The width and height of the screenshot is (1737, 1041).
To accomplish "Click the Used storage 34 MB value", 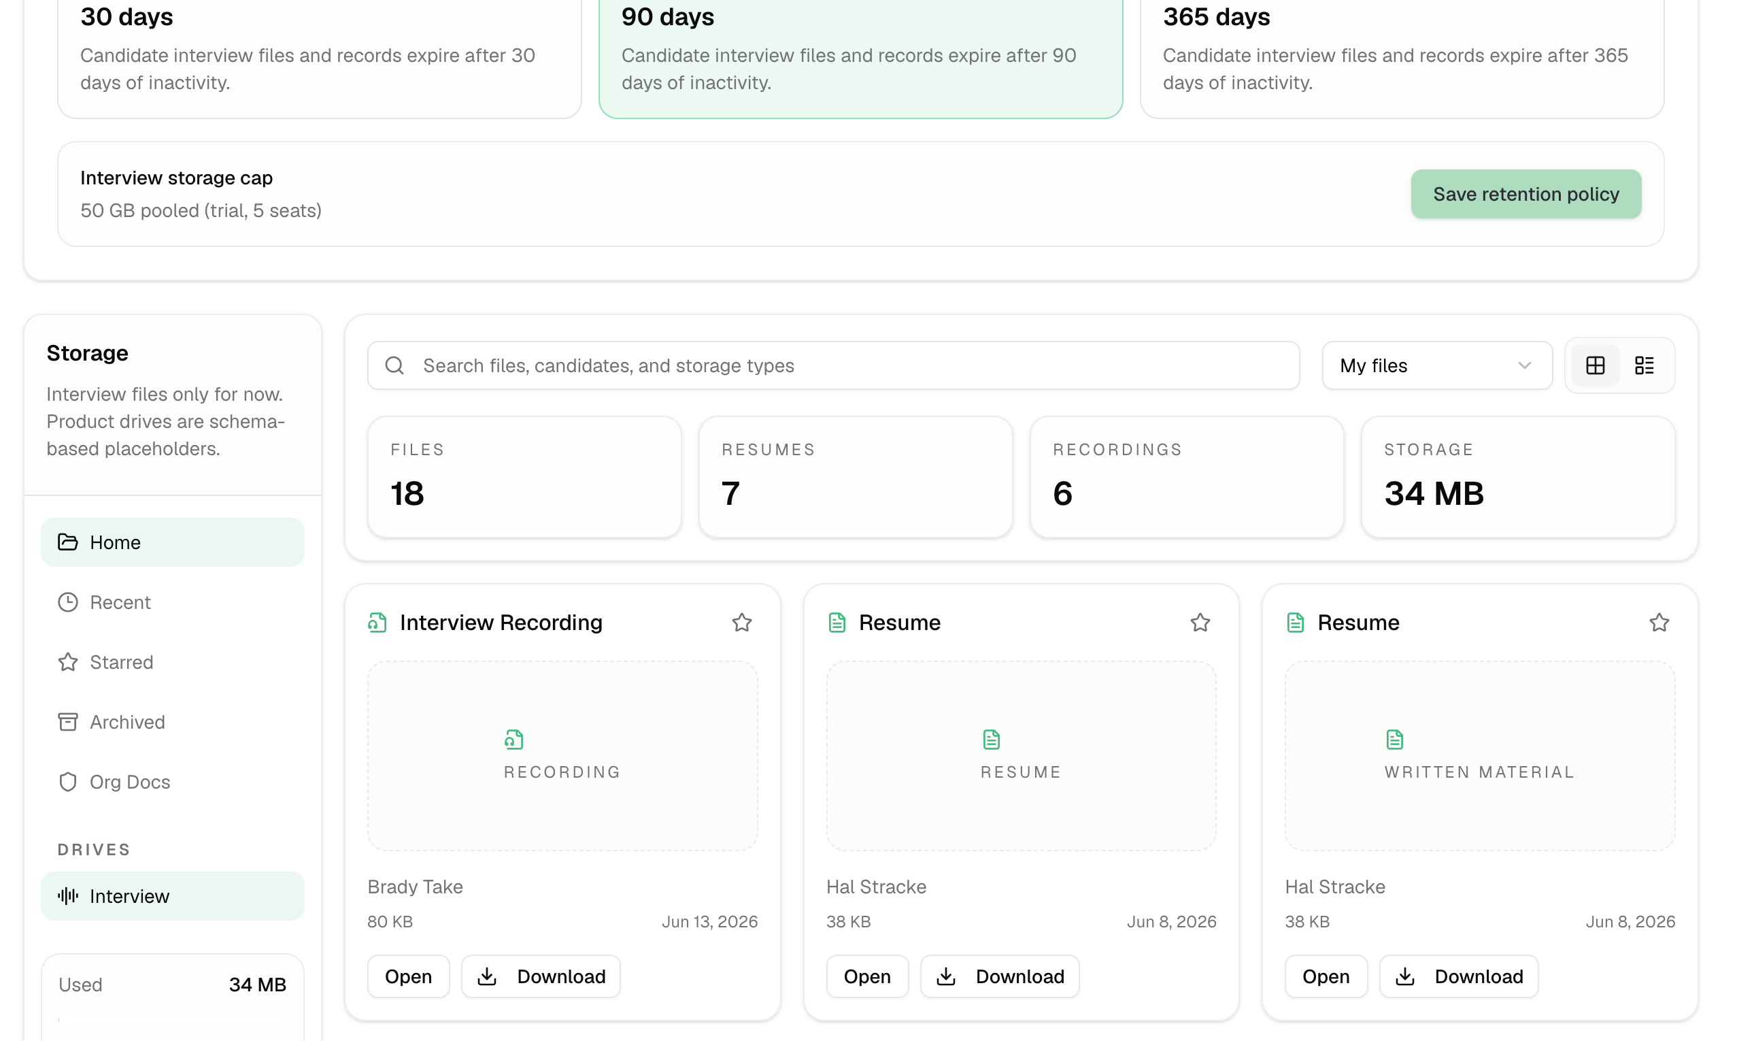I will 257,984.
